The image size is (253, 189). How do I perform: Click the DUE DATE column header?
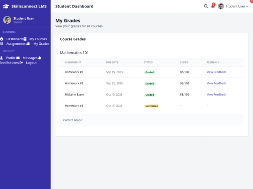tap(112, 63)
